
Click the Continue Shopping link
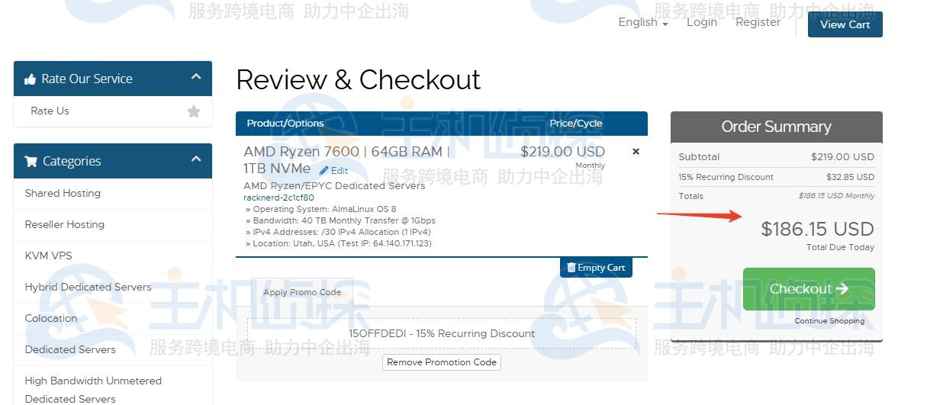(829, 321)
